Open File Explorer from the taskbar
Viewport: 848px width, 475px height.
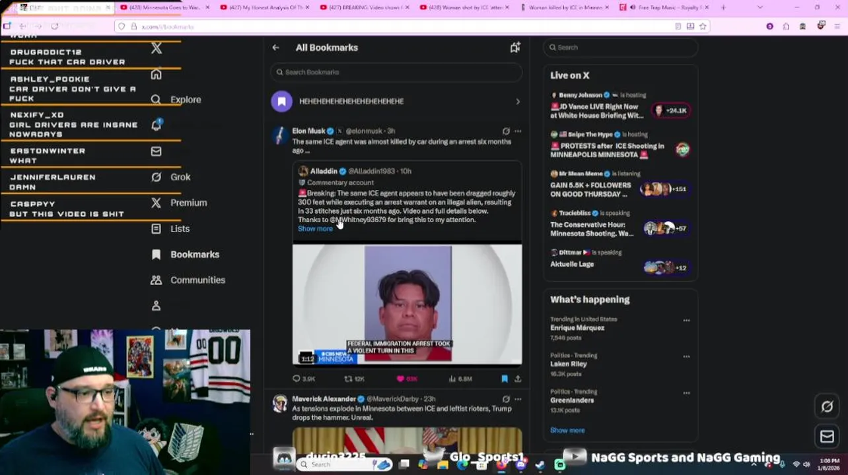[x=443, y=464]
